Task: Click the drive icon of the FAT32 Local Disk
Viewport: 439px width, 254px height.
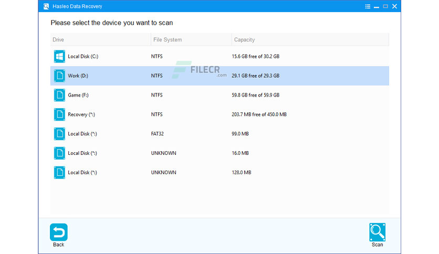Action: click(x=59, y=133)
